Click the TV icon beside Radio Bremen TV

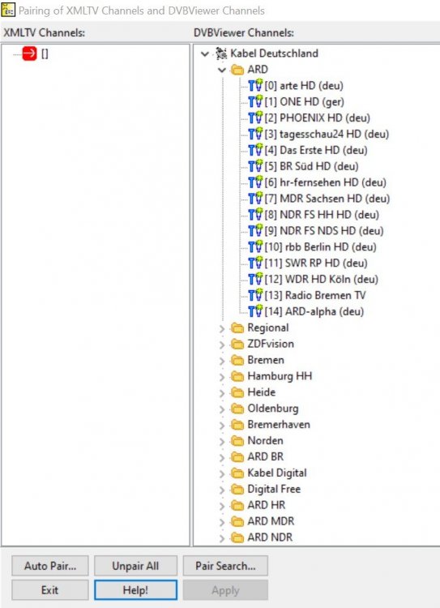click(255, 295)
